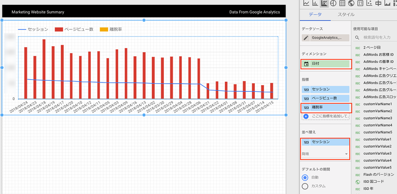Screen dimensions: 397x194
Task: Switch to the スタイル tab
Action: click(x=346, y=14)
